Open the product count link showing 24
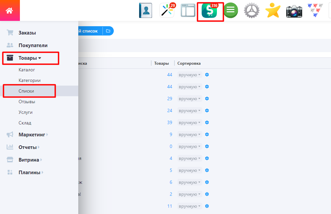331x214 pixels. point(169,111)
